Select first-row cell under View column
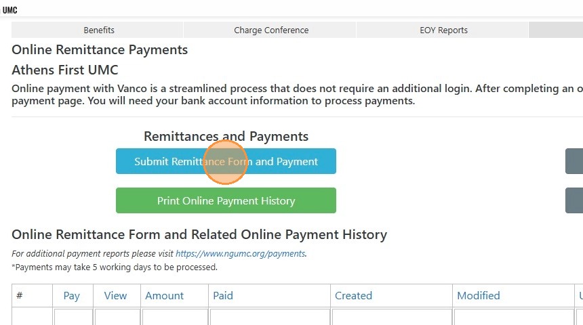The height and width of the screenshot is (325, 583). [116, 317]
